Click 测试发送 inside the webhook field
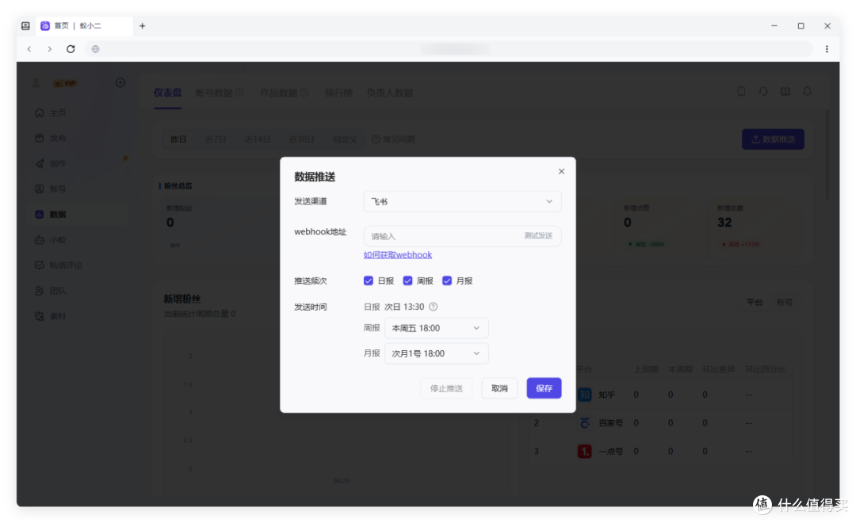 538,236
